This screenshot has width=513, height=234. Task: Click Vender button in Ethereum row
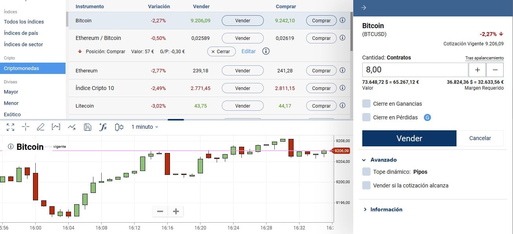coord(243,70)
